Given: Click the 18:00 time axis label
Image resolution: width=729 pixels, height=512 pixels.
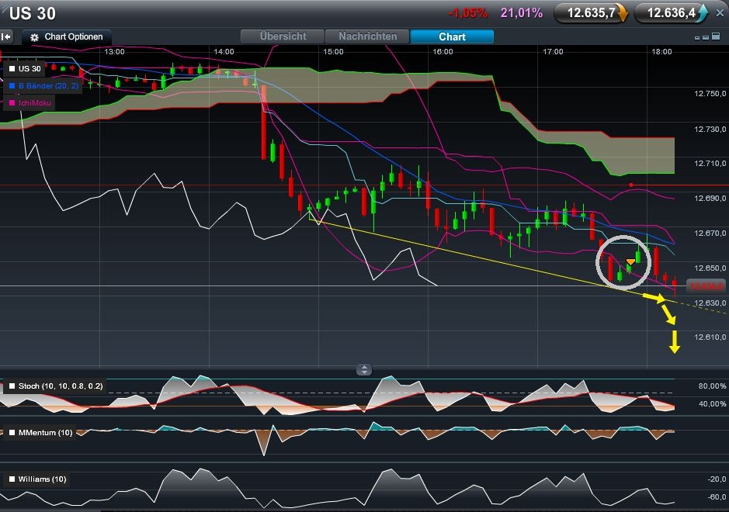Looking at the screenshot, I should 661,51.
